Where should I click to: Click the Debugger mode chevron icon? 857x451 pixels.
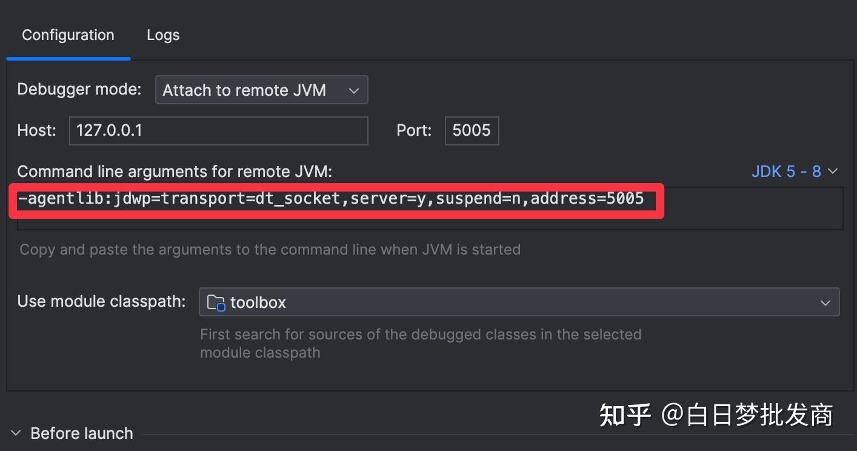point(353,90)
